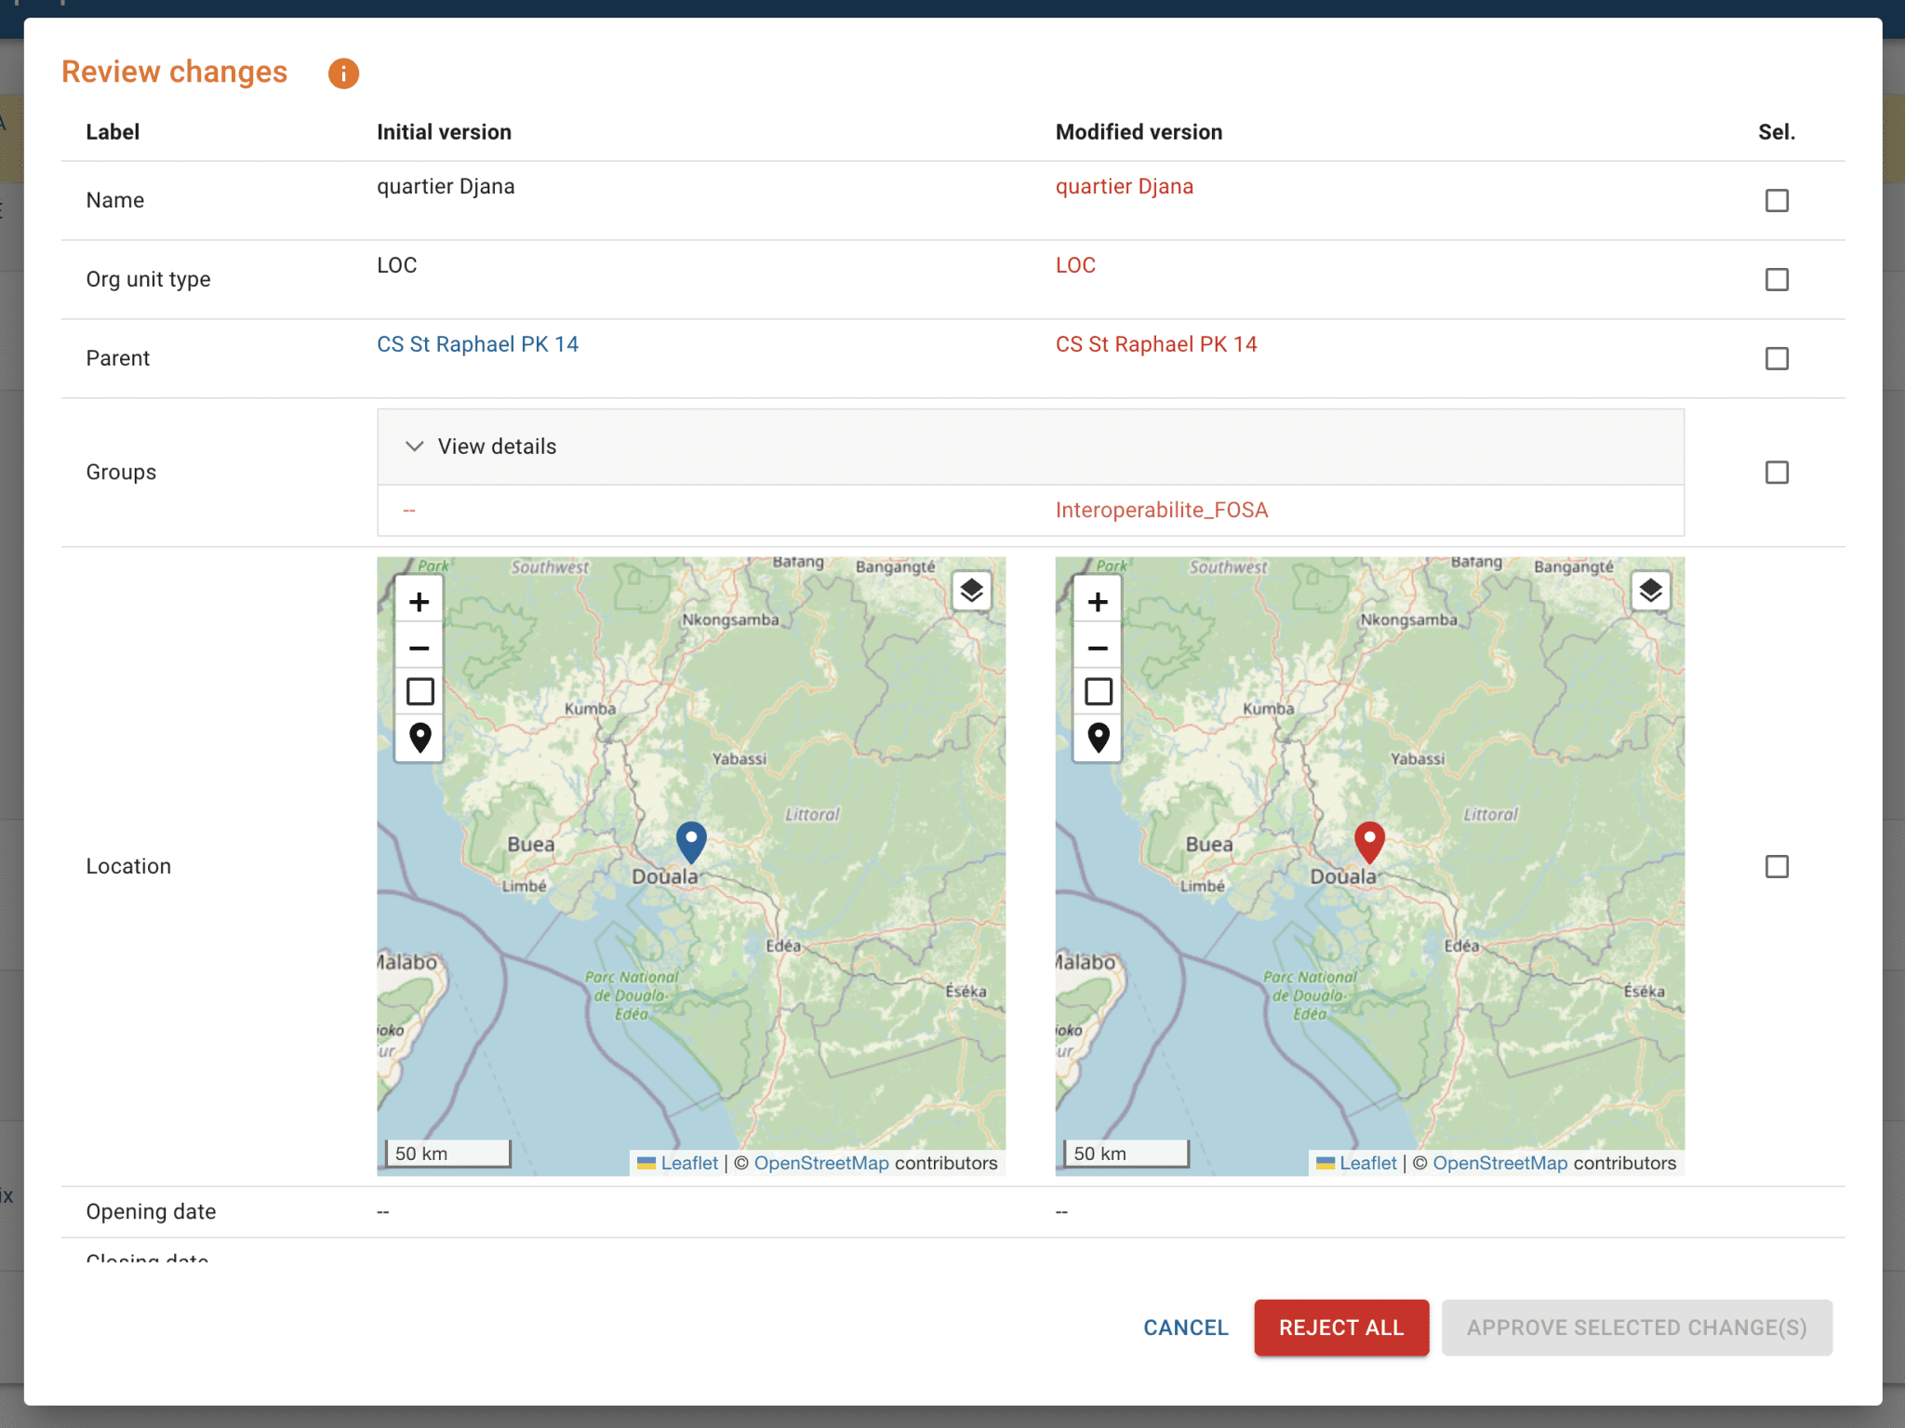1905x1428 pixels.
Task: Select the blue location marker near Douala
Action: [690, 837]
